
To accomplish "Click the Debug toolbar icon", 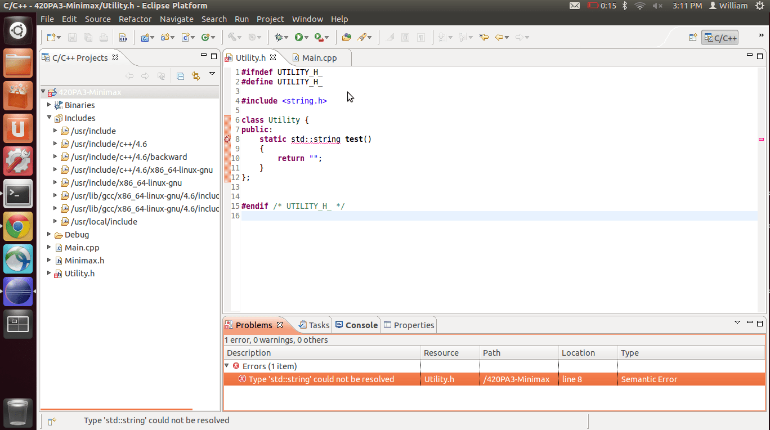I will pyautogui.click(x=280, y=37).
